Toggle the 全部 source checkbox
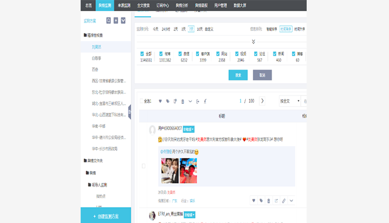The image size is (389, 223). coord(142,54)
